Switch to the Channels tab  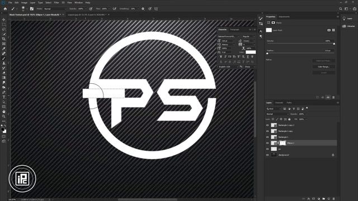point(279,103)
